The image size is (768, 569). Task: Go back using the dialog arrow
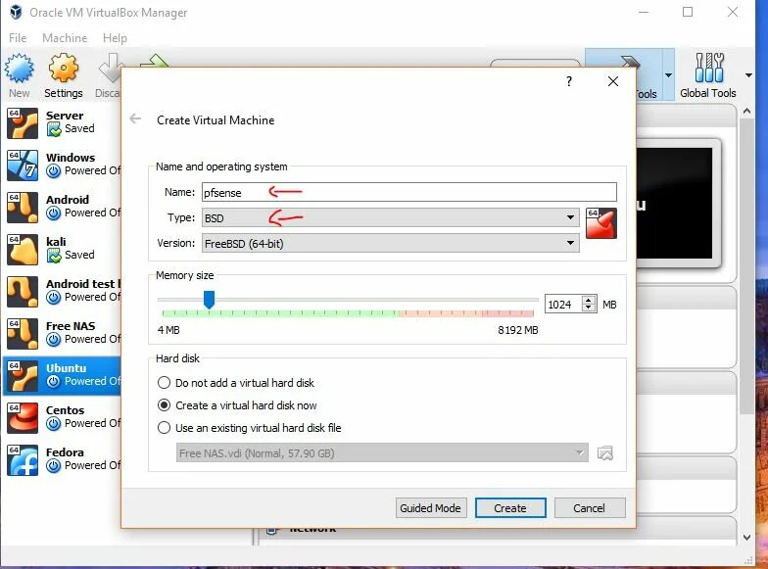(x=135, y=119)
